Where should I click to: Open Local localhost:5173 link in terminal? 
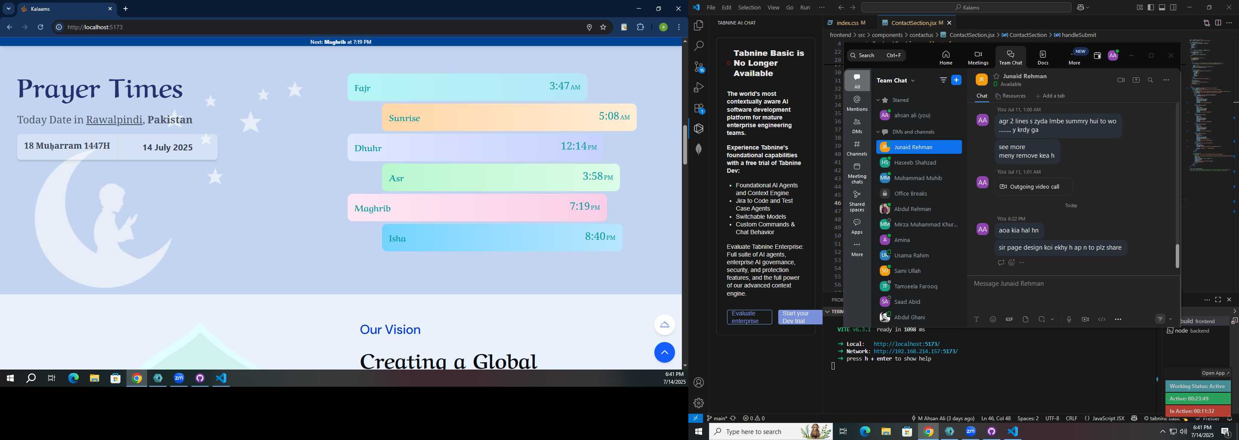pos(906,345)
